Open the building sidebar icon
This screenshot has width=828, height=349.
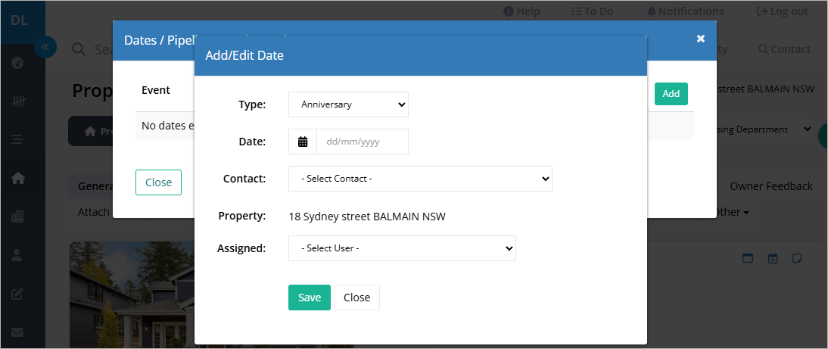pos(17,217)
